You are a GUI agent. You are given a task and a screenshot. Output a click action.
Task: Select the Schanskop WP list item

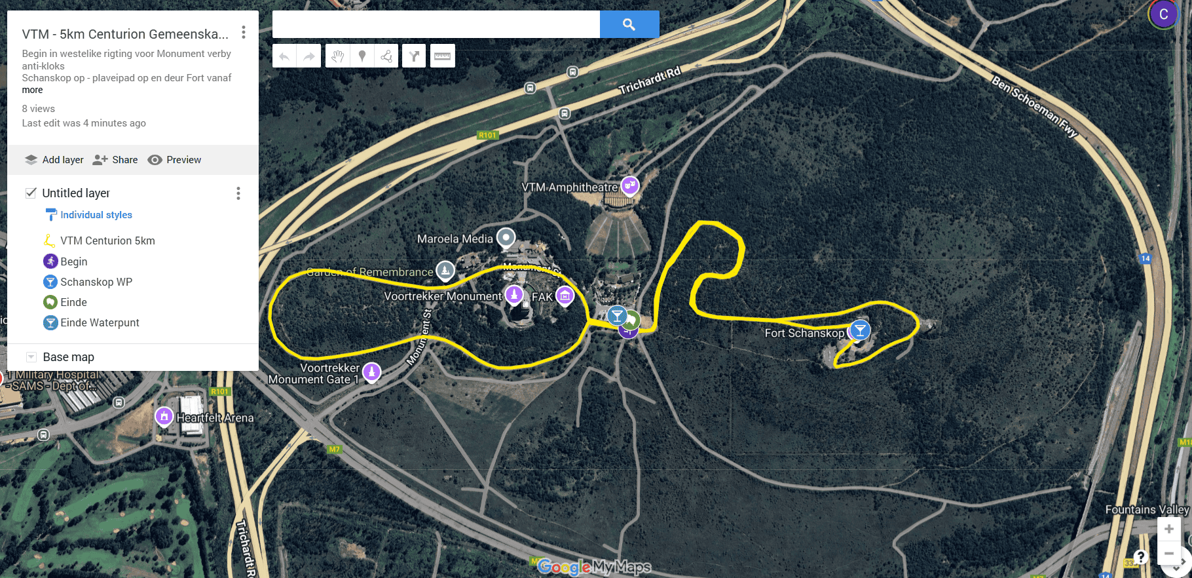click(96, 282)
